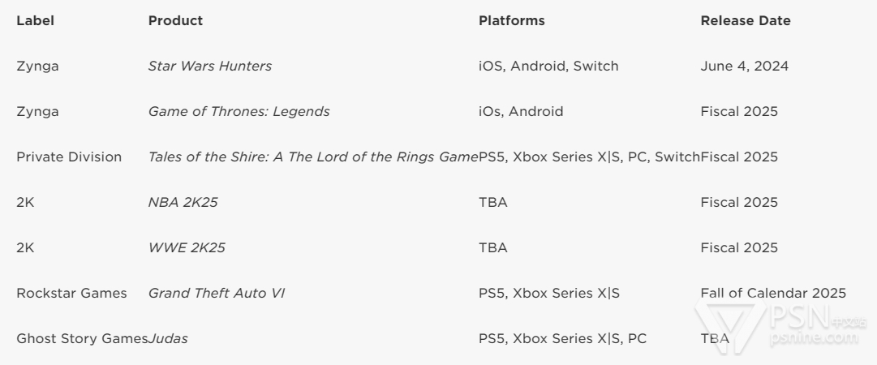This screenshot has height=365, width=877.
Task: Select the Star Wars Hunters title
Action: pyautogui.click(x=210, y=66)
